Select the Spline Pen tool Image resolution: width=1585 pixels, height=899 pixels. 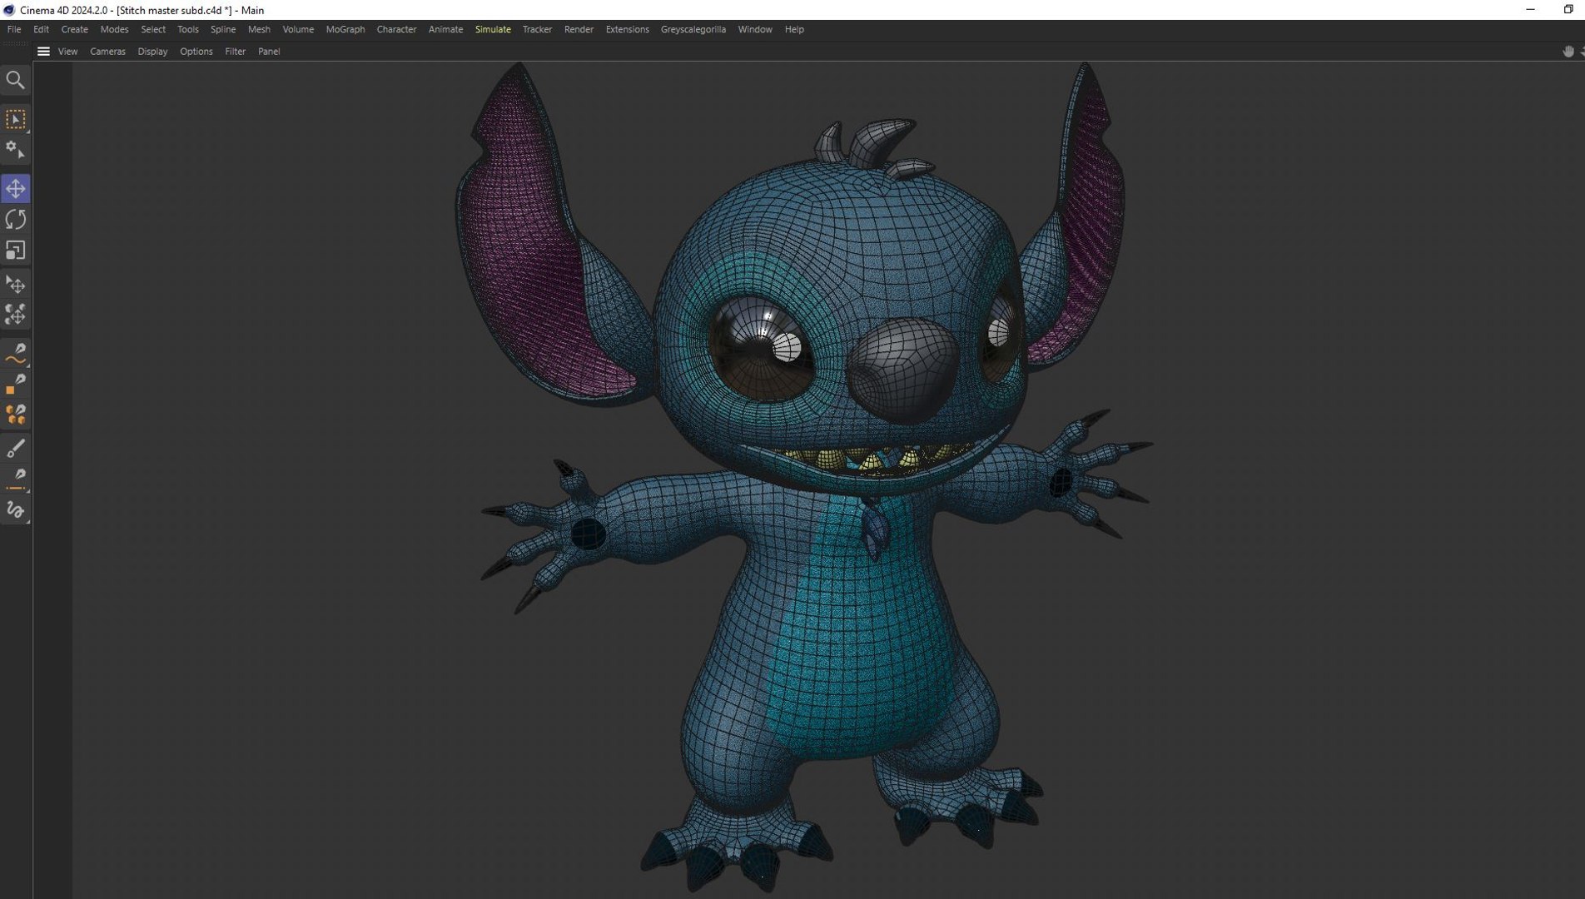[x=15, y=354]
